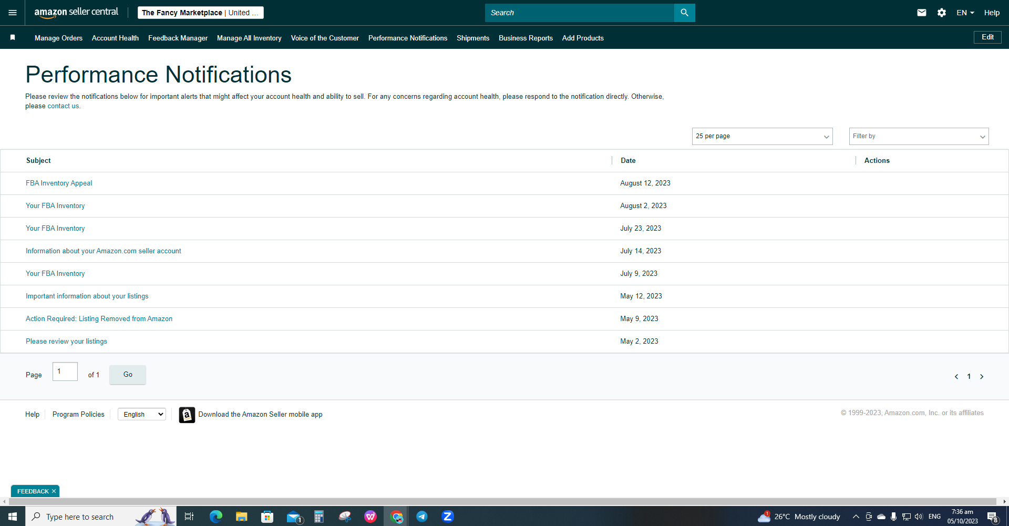Viewport: 1009px width, 526px height.
Task: Open Business Reports in the nav bar
Action: [x=526, y=38]
